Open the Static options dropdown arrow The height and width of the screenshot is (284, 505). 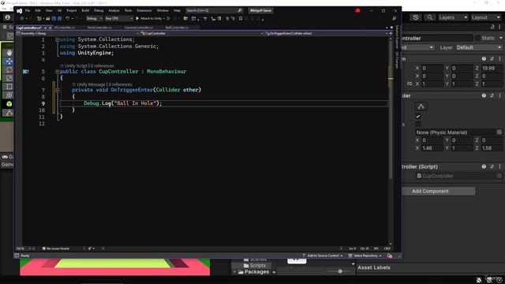point(500,38)
